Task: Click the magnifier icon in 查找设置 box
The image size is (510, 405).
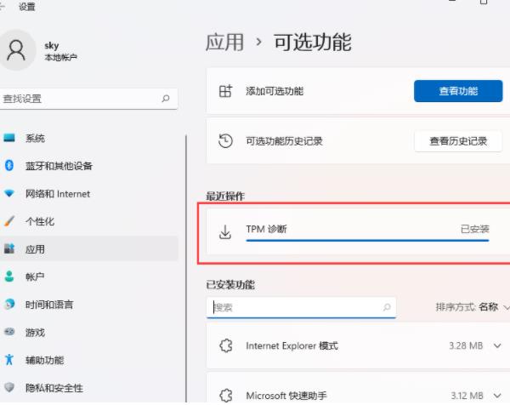Action: click(x=166, y=99)
